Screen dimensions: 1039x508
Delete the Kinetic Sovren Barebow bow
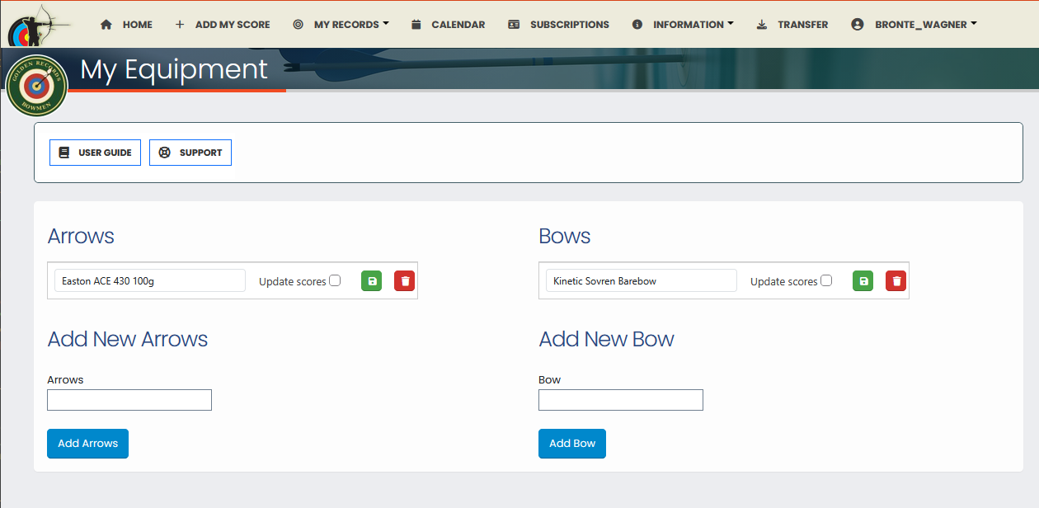click(x=896, y=281)
